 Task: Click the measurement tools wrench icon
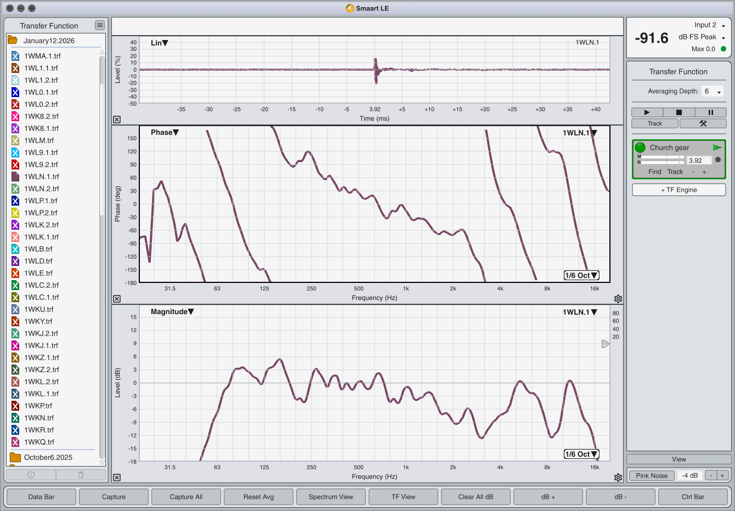703,123
